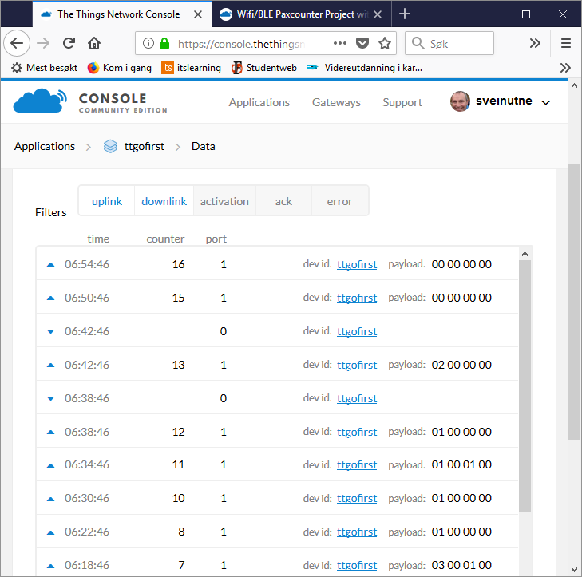The width and height of the screenshot is (582, 577).
Task: Click the ttgofirst breadcrumb layers icon
Action: pos(110,146)
